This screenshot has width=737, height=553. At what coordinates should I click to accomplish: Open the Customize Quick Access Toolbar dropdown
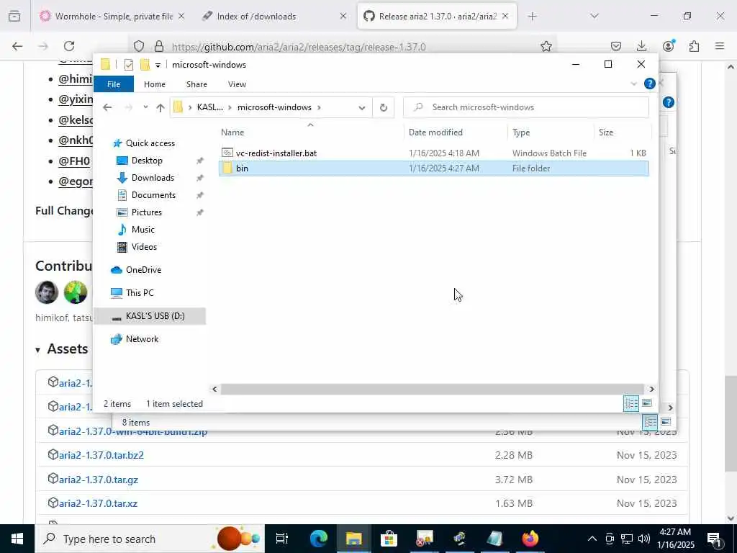pyautogui.click(x=158, y=66)
